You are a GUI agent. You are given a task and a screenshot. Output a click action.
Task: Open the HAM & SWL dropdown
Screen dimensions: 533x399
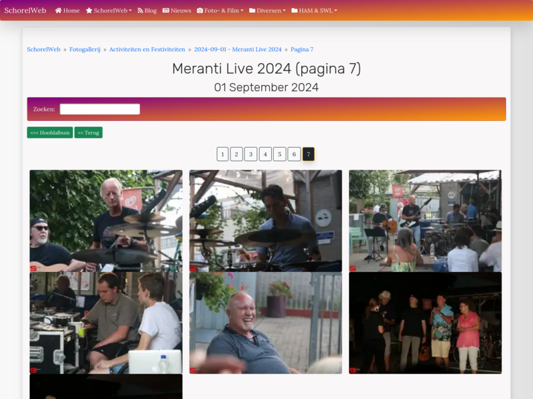click(318, 11)
